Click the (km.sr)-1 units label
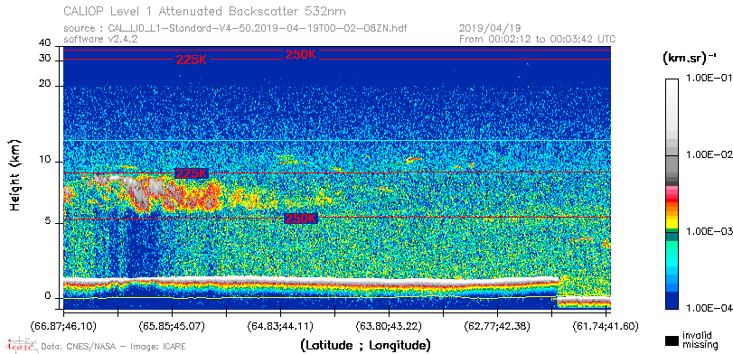 pos(690,58)
